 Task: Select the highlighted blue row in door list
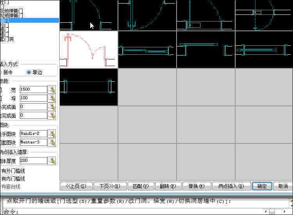[30, 20]
